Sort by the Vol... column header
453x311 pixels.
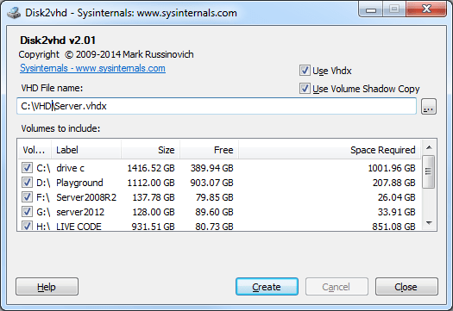pyautogui.click(x=35, y=150)
